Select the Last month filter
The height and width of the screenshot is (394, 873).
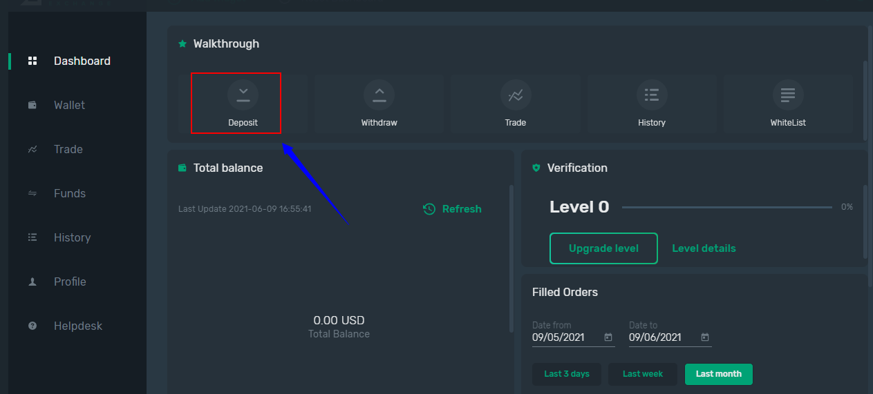(x=719, y=374)
